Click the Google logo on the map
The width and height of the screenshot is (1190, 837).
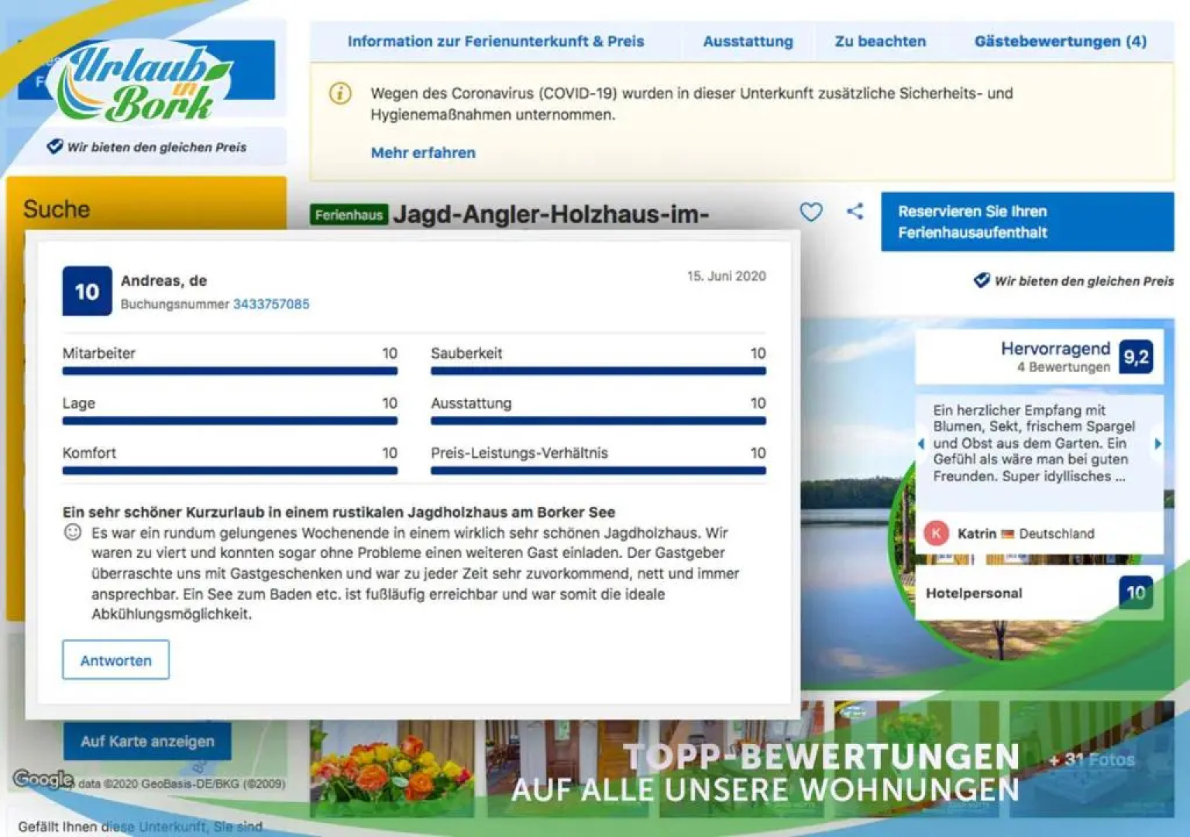coord(44,779)
